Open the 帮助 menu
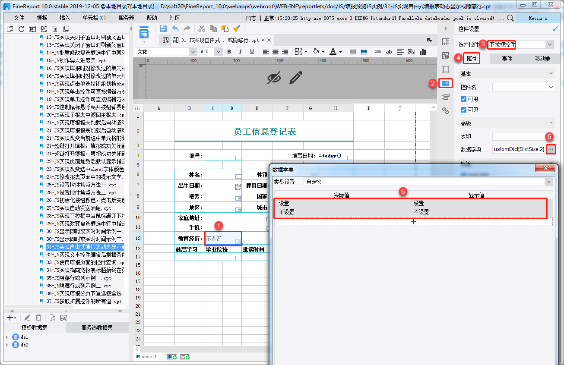 (152, 18)
